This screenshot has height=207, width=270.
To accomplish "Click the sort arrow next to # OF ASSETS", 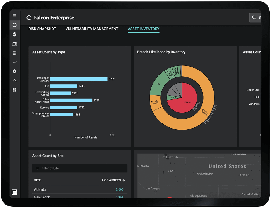I will (124, 180).
